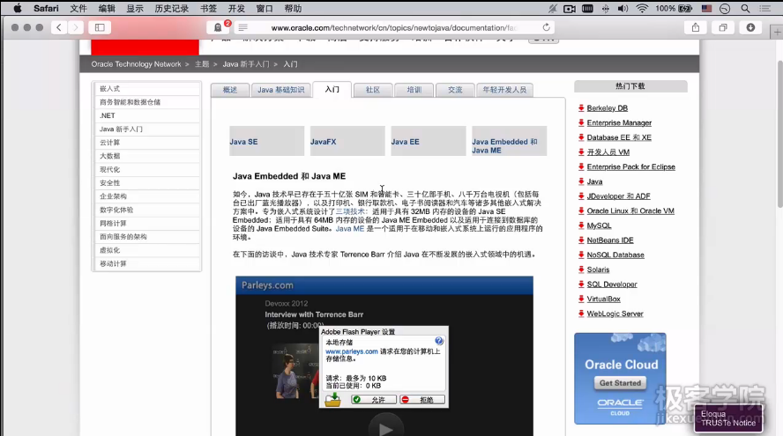Open the Solaris download link
The height and width of the screenshot is (436, 783).
[x=598, y=270]
